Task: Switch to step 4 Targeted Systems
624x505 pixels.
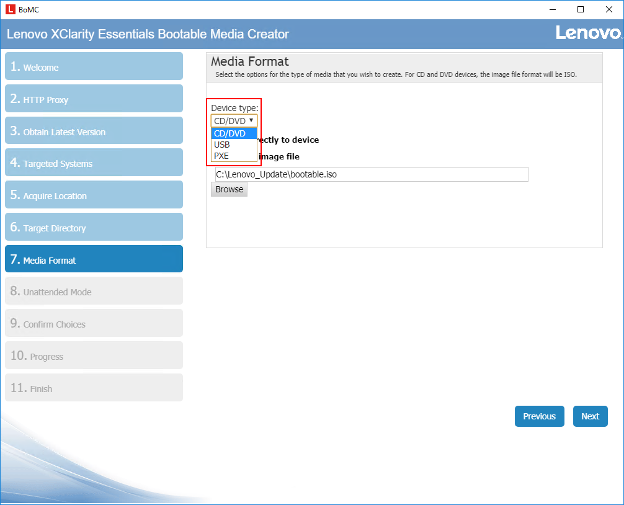Action: [94, 163]
